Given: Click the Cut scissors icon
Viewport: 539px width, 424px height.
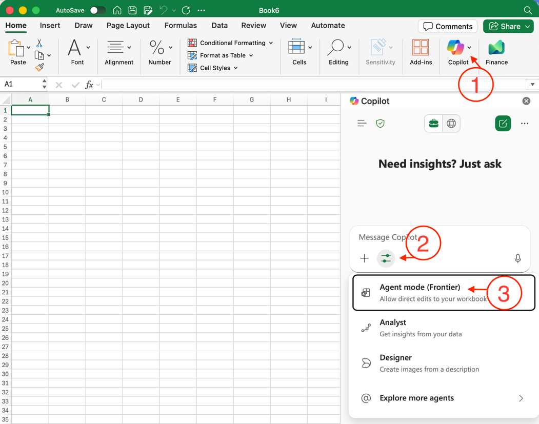Looking at the screenshot, I should (39, 44).
